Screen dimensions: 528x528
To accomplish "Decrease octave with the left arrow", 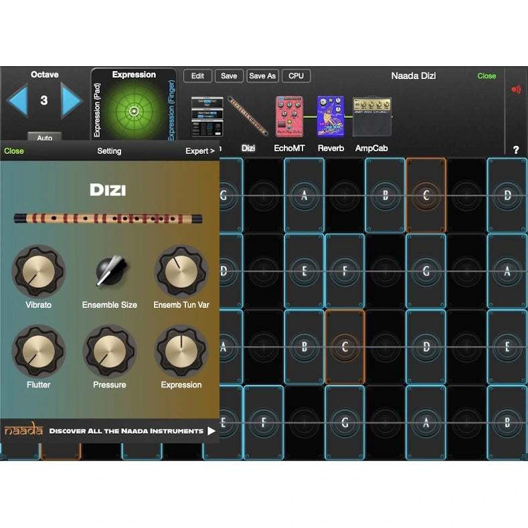I will (x=17, y=101).
